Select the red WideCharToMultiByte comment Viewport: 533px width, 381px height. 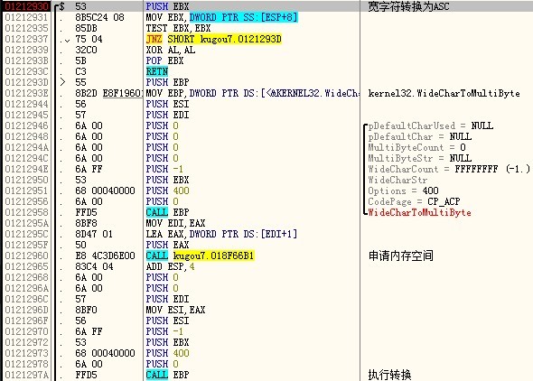click(x=420, y=212)
